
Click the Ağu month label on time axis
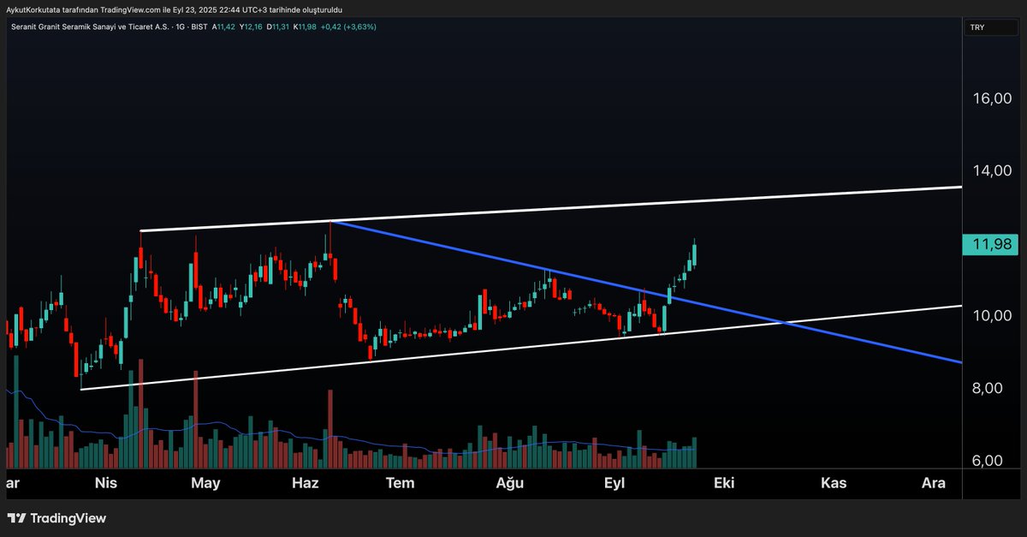tap(510, 484)
